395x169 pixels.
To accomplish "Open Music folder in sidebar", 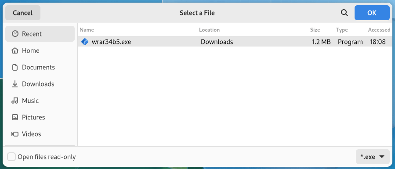I will [40, 101].
